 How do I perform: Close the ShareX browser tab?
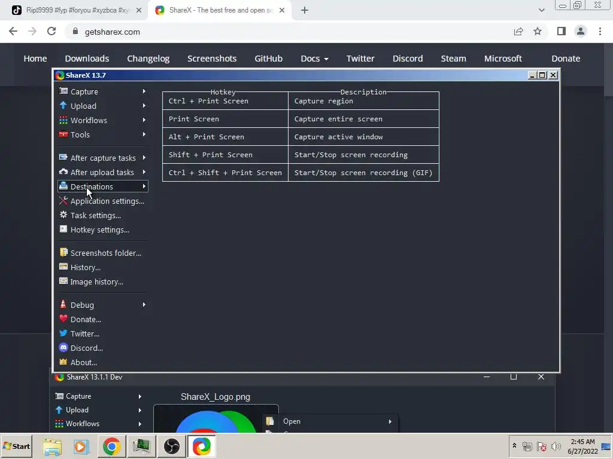pyautogui.click(x=282, y=10)
